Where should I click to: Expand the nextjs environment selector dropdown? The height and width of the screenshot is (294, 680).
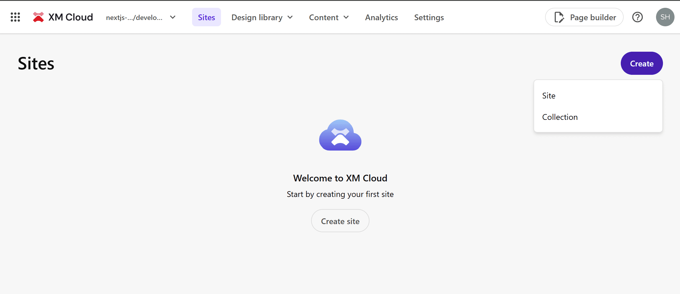click(141, 17)
